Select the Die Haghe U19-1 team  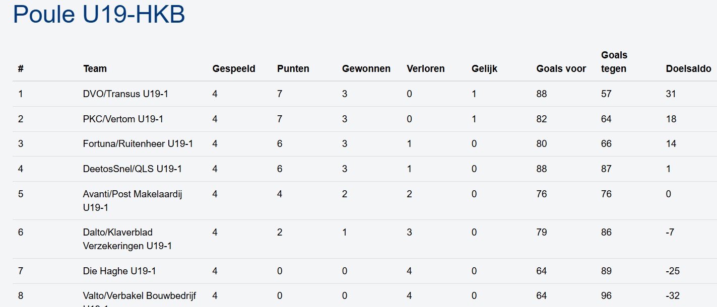119,271
